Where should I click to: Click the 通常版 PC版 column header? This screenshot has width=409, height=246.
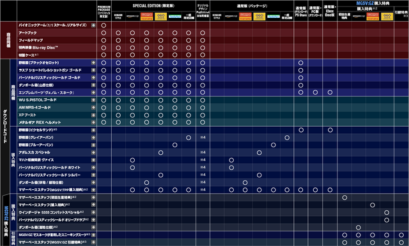(315, 11)
